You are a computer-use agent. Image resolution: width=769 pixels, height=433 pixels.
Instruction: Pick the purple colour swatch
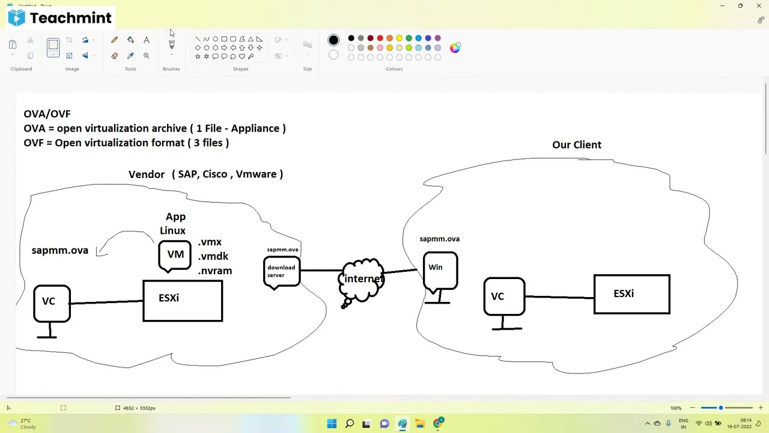pos(437,38)
